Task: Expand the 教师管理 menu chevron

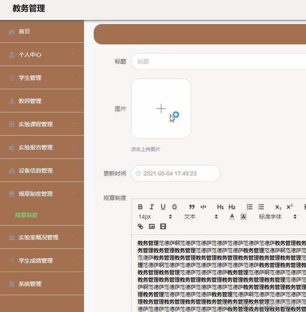Action: (x=73, y=100)
